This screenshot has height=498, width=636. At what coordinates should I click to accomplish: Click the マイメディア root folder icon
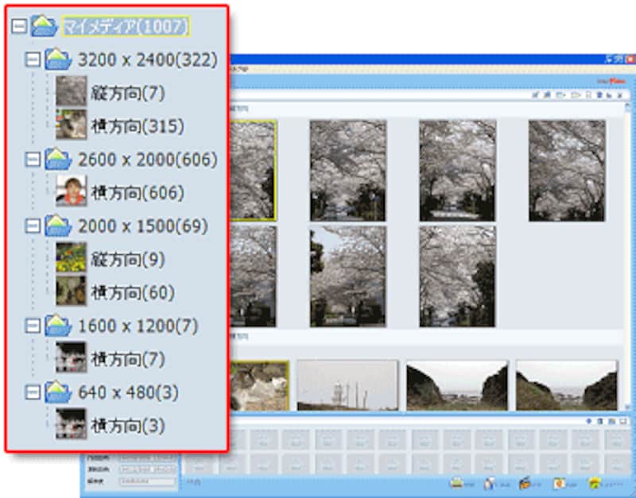pos(44,27)
